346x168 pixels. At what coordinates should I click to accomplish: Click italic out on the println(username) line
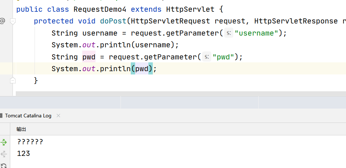click(x=89, y=45)
